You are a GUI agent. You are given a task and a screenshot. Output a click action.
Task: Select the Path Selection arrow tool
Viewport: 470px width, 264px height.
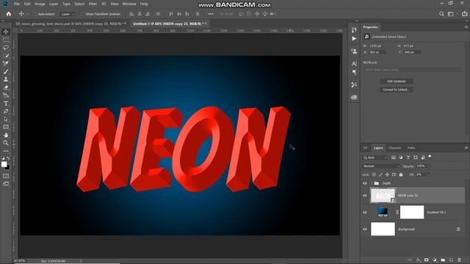(6, 119)
